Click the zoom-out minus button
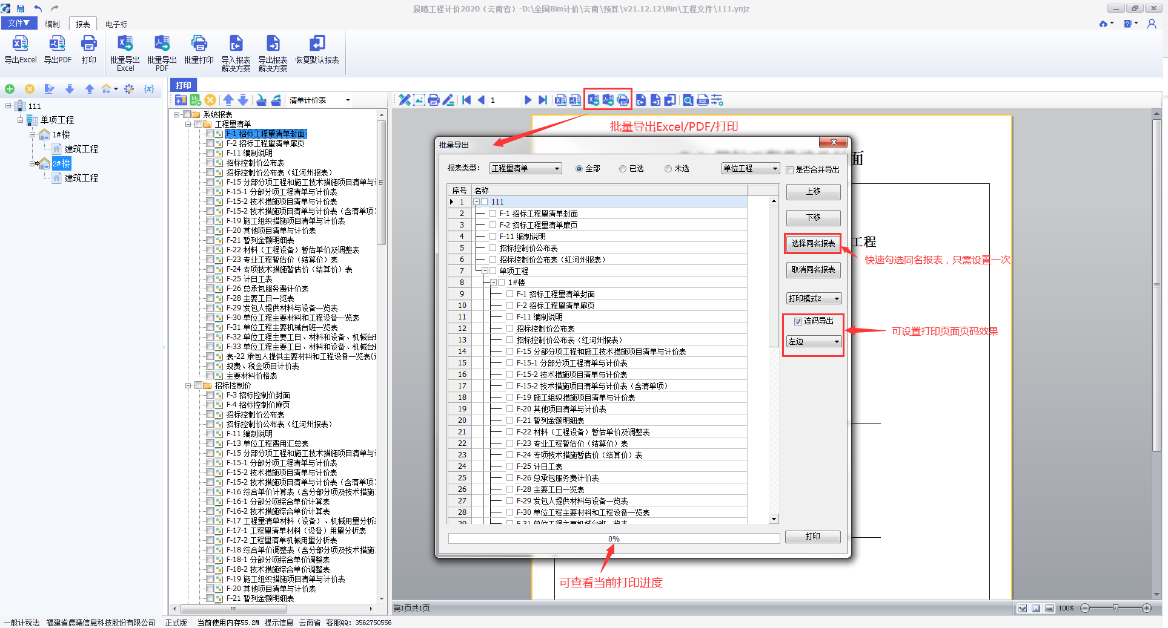 (1084, 608)
